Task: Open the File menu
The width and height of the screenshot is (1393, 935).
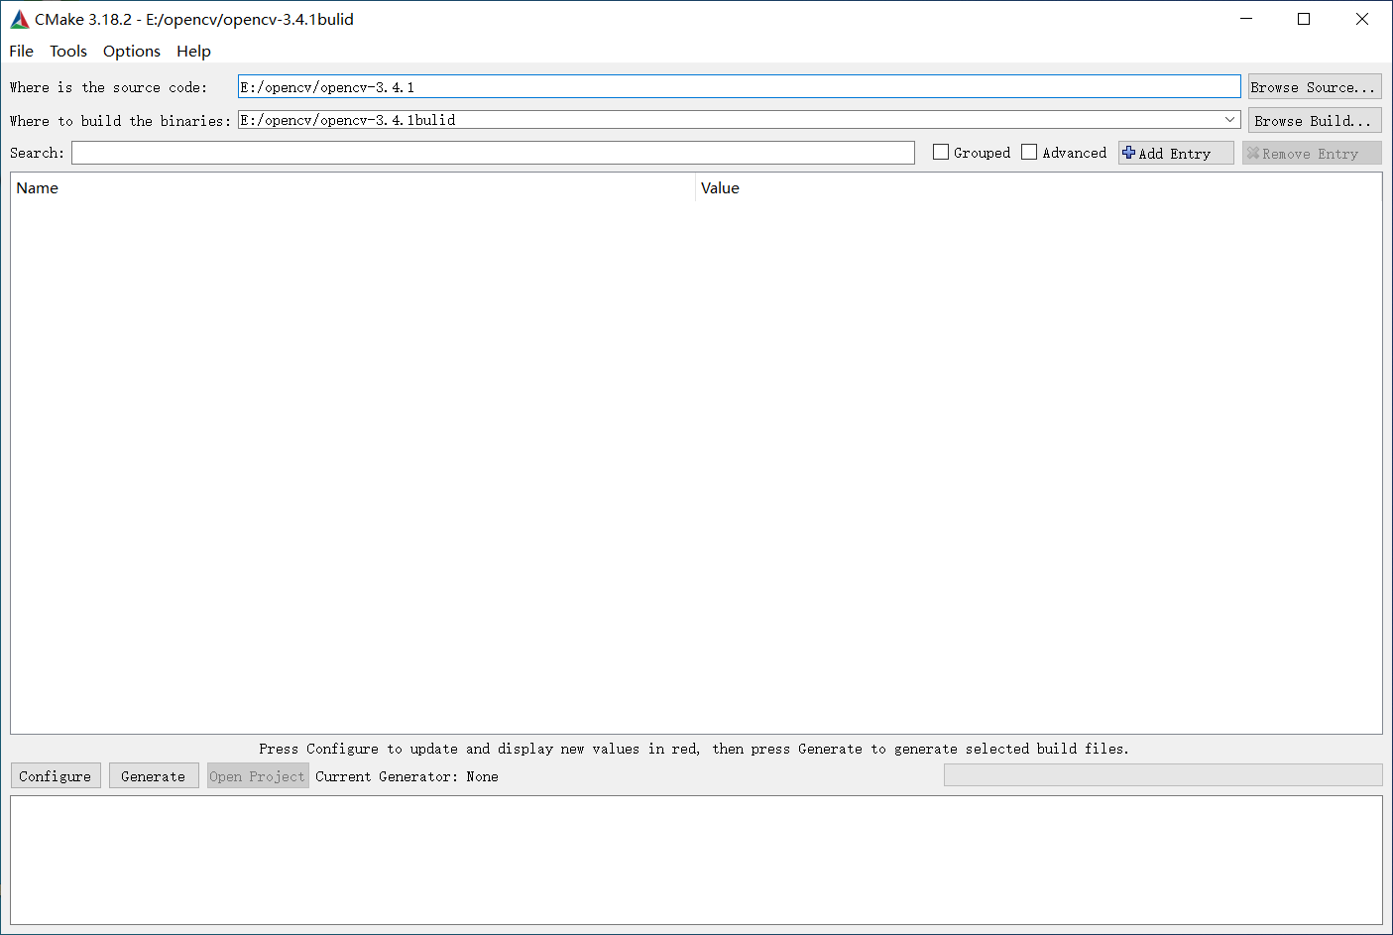Action: 21,52
